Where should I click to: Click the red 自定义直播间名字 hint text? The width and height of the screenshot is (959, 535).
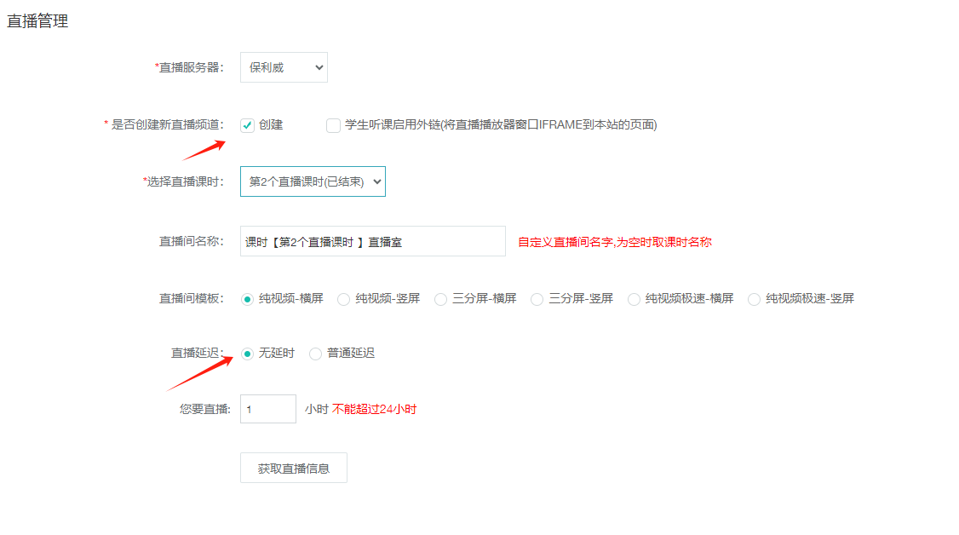(614, 242)
